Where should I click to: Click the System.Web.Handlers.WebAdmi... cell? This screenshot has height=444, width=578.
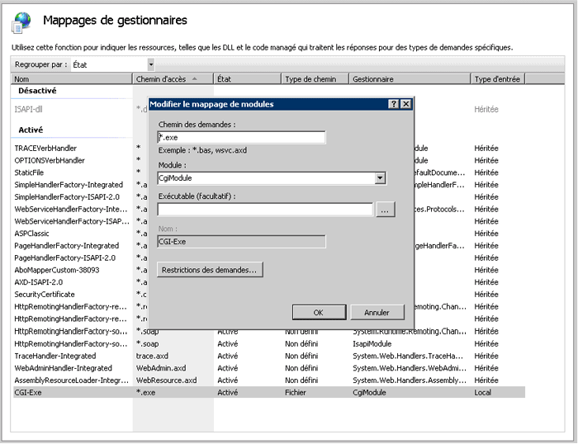coord(410,368)
